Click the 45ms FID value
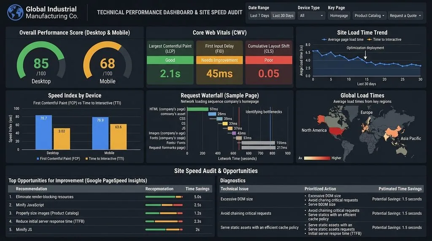This screenshot has width=432, height=241. point(219,74)
